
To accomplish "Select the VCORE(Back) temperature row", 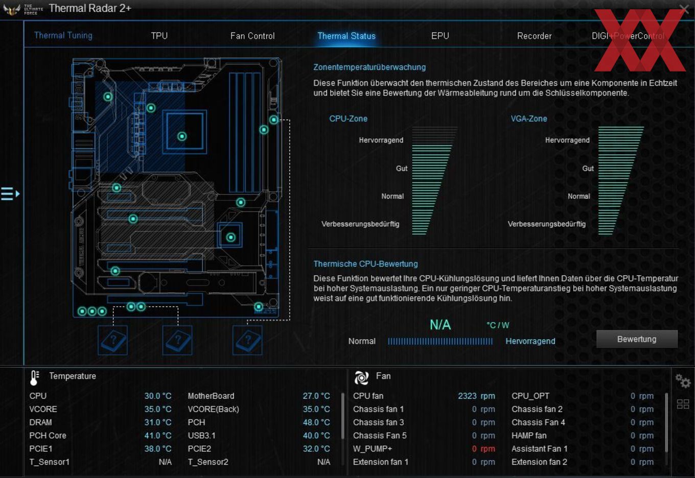I will (x=259, y=409).
